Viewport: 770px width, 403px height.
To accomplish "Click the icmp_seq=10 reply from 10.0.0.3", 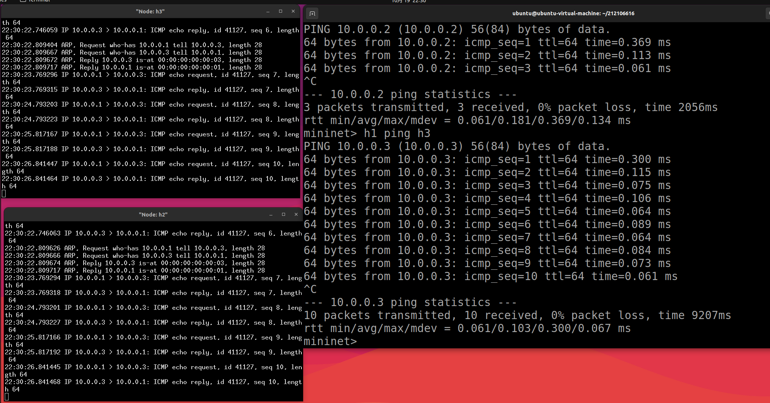I will pyautogui.click(x=491, y=276).
